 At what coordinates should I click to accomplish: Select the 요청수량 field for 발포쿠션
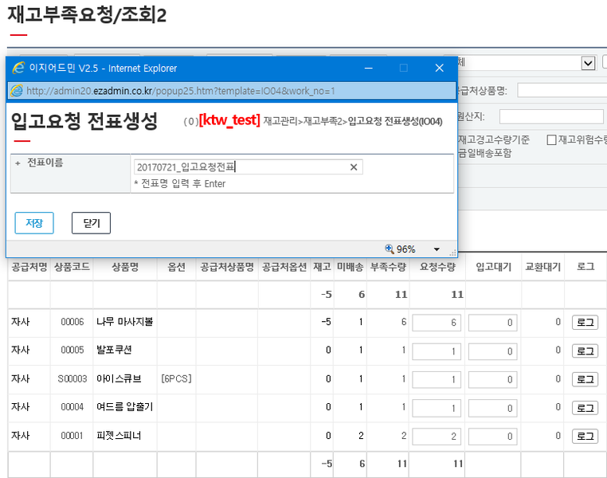click(x=436, y=351)
